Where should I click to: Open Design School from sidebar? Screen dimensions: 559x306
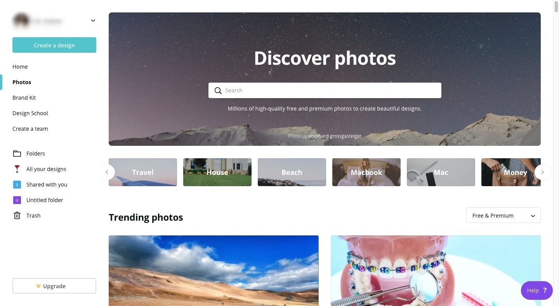(x=30, y=113)
